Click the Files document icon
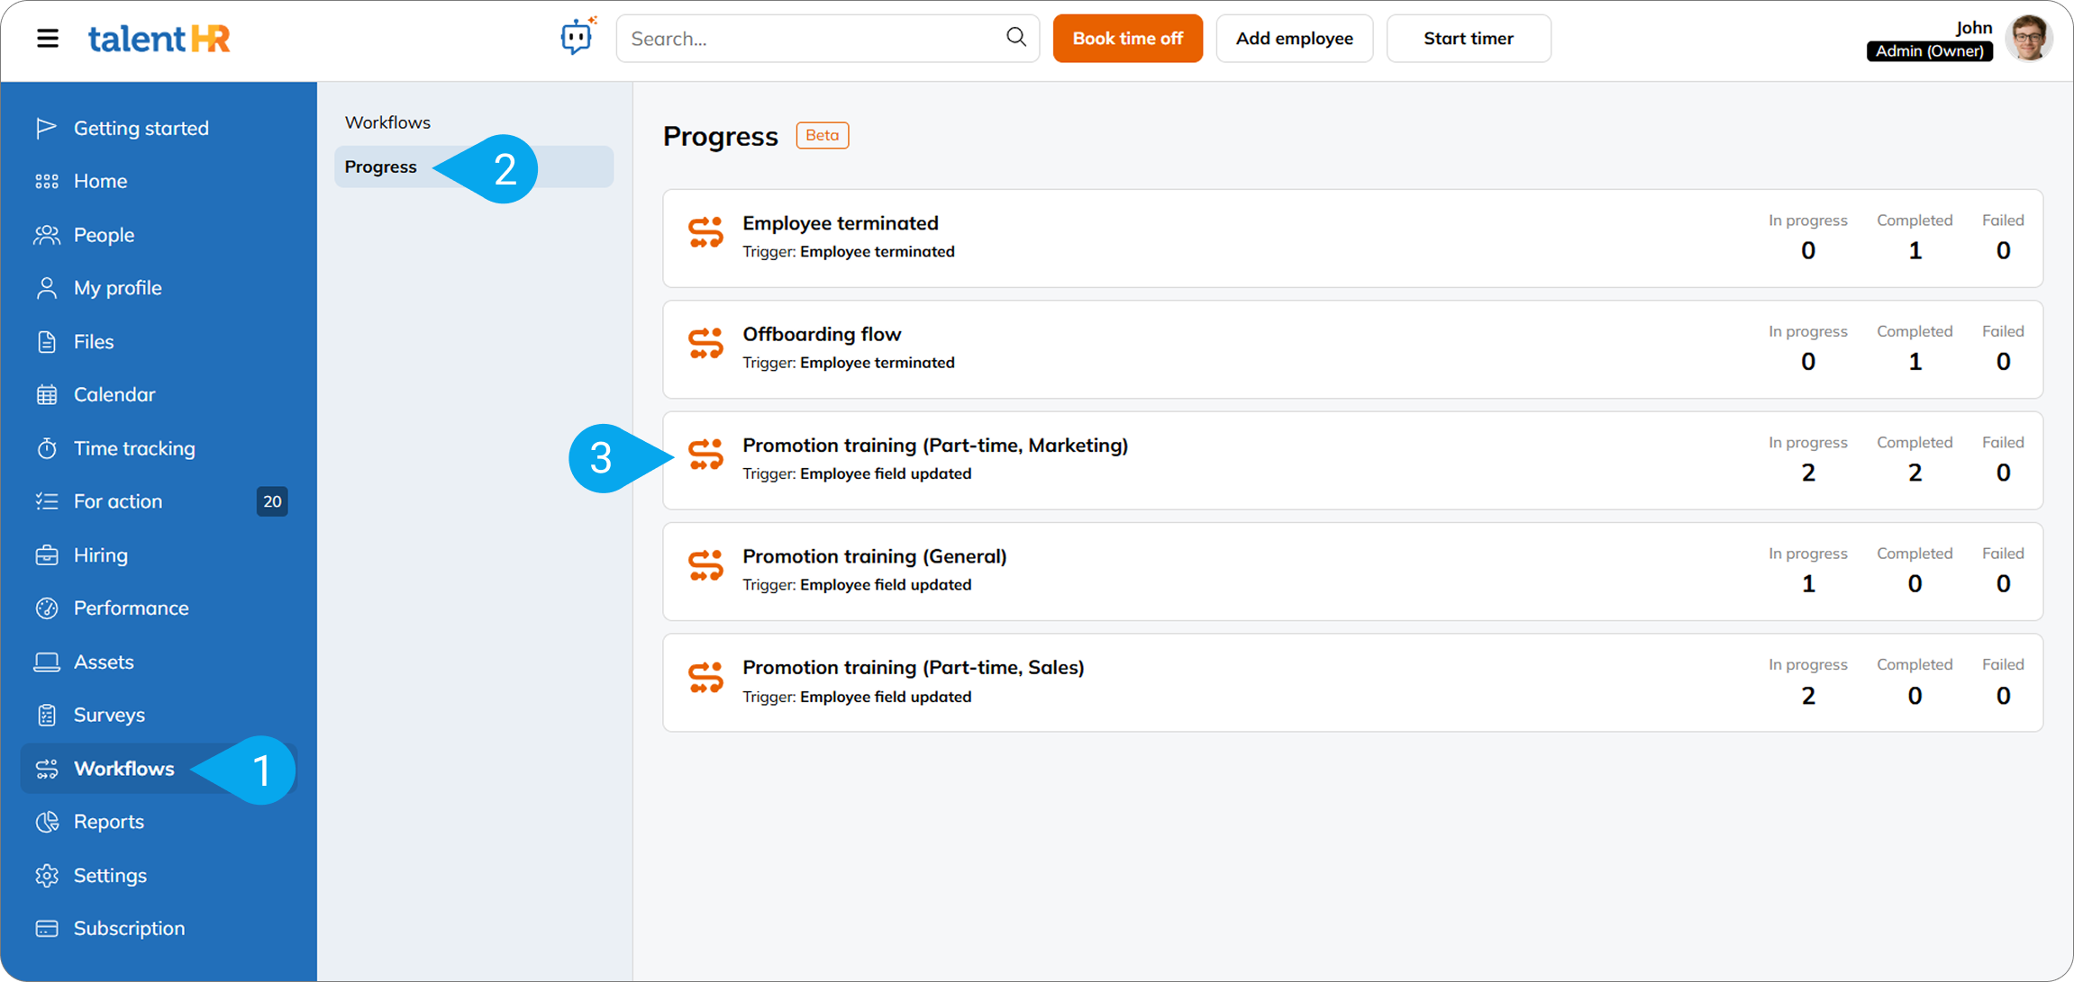The height and width of the screenshot is (982, 2074). coord(46,342)
